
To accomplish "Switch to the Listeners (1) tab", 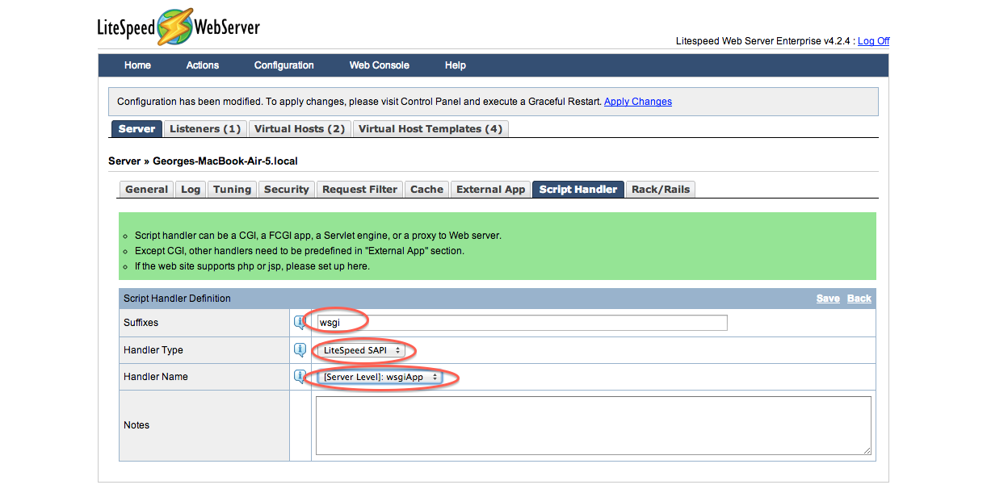I will click(x=205, y=129).
